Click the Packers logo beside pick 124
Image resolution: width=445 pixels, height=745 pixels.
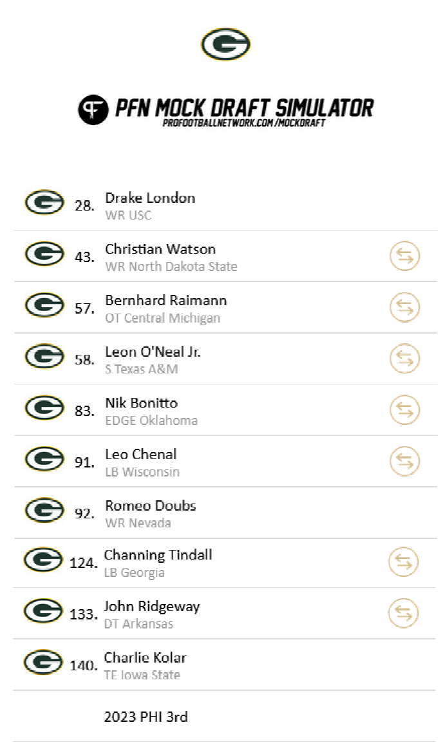click(x=43, y=560)
